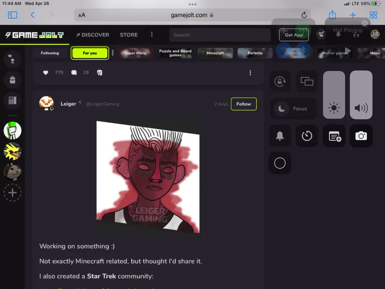Open the Leiger Gaming artwork image

click(148, 177)
